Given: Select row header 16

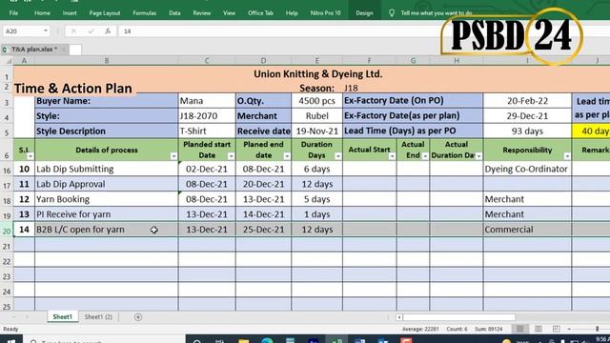Looking at the screenshot, I should click(x=7, y=171).
